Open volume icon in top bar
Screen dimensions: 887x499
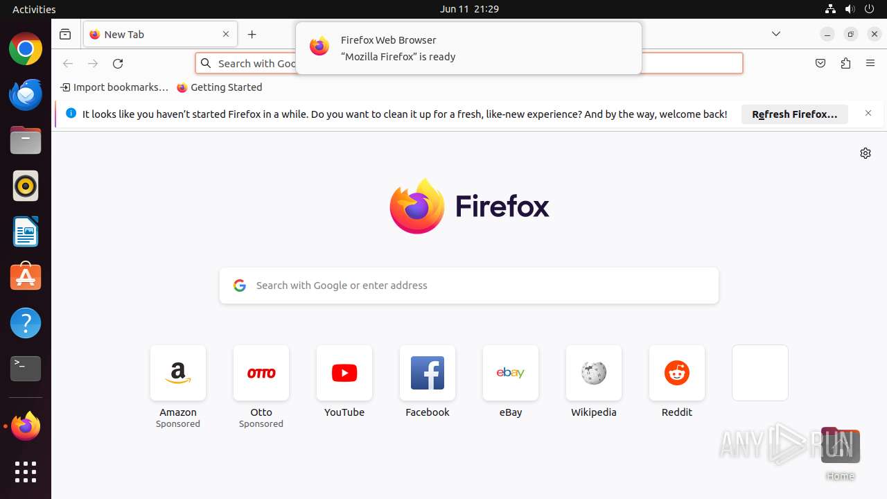tap(850, 9)
